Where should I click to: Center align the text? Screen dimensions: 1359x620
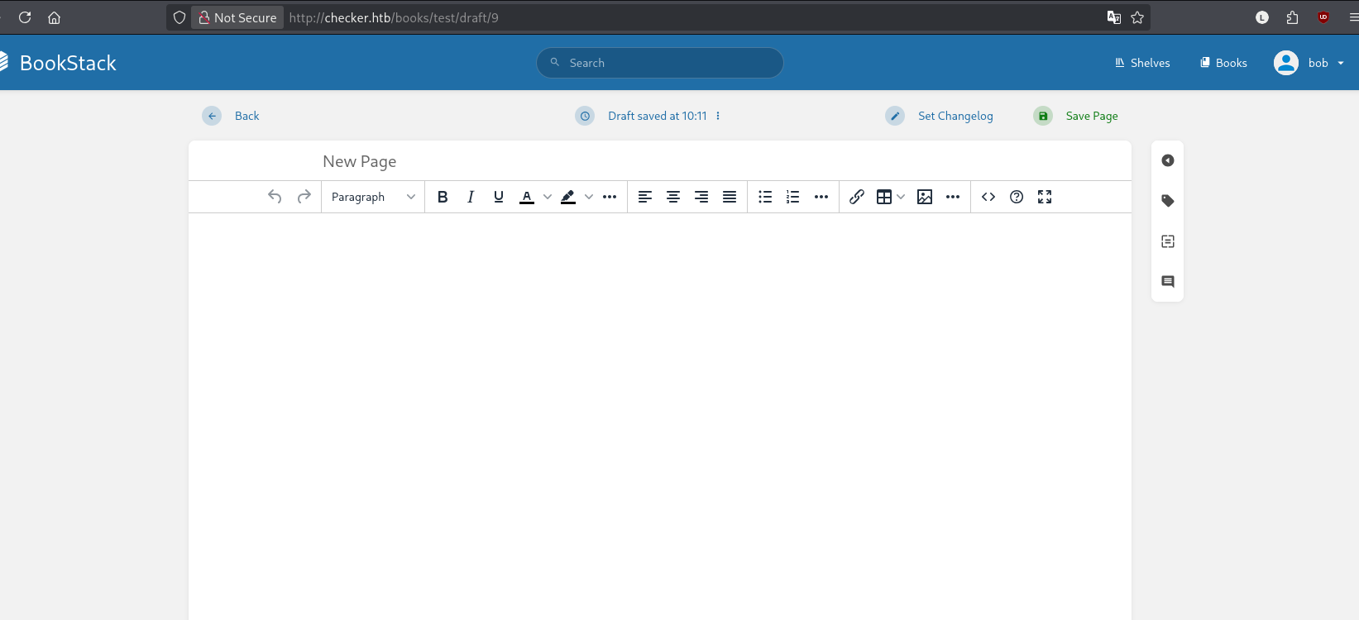pos(673,197)
